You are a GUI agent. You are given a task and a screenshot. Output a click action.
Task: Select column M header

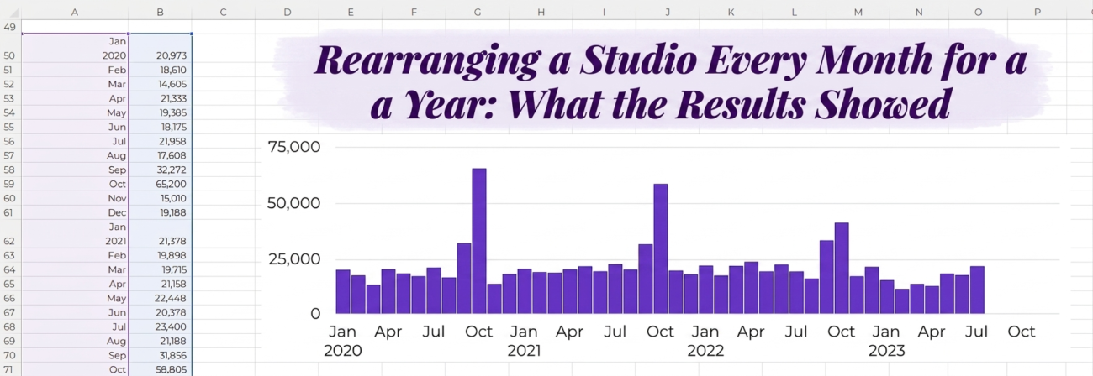click(858, 12)
